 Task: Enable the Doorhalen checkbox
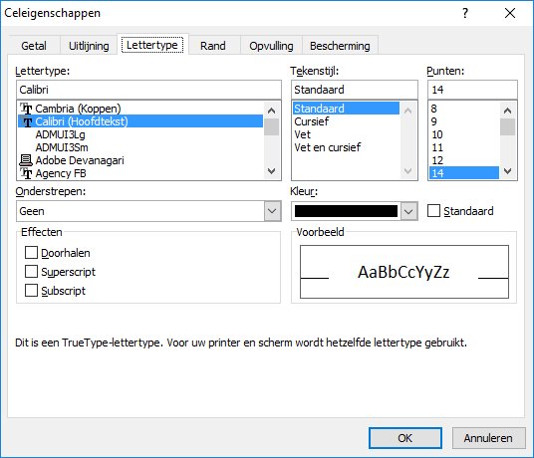click(x=31, y=253)
